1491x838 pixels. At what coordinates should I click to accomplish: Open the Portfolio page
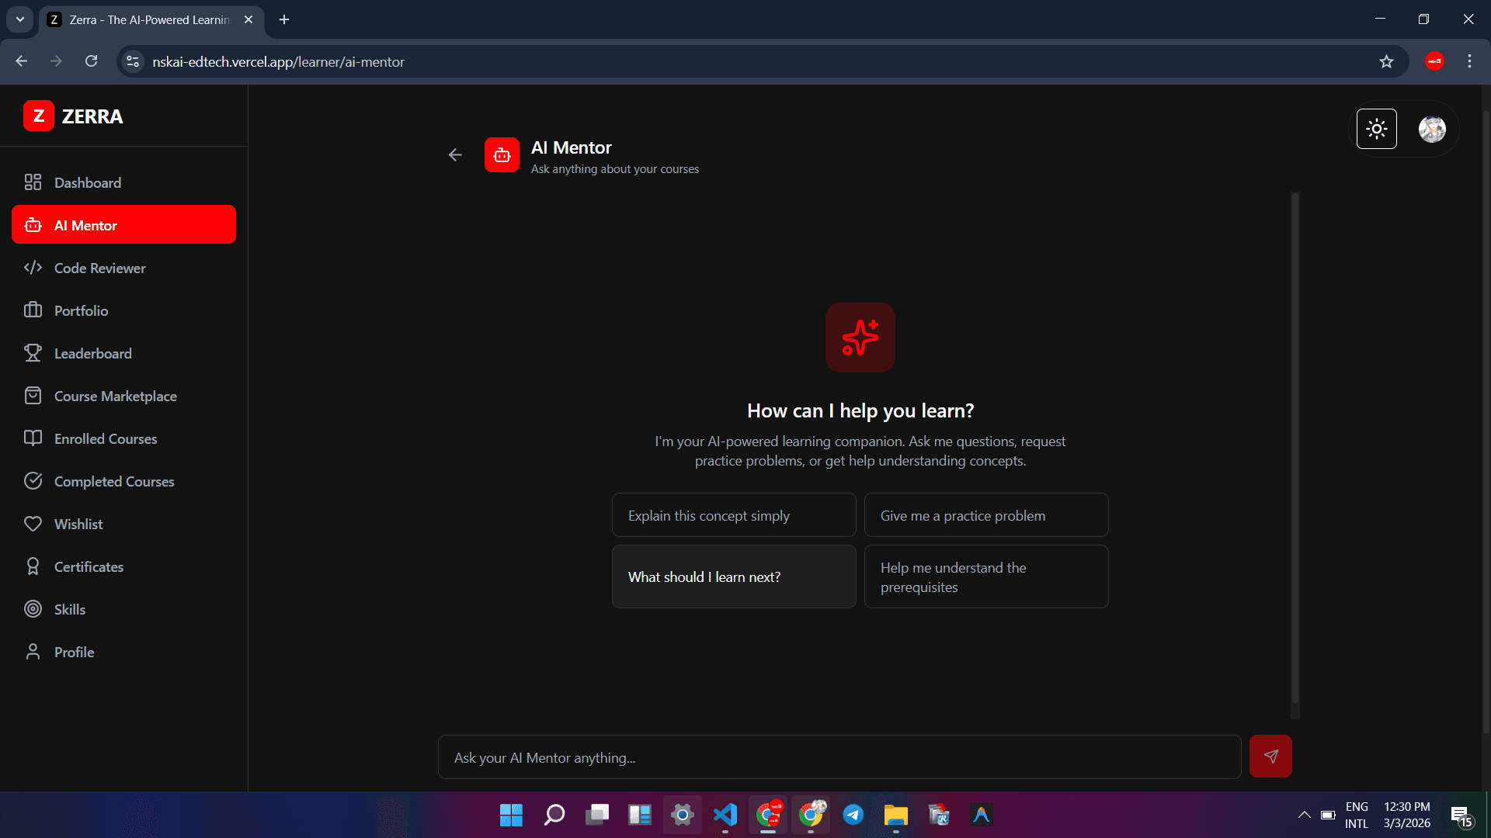pyautogui.click(x=81, y=310)
